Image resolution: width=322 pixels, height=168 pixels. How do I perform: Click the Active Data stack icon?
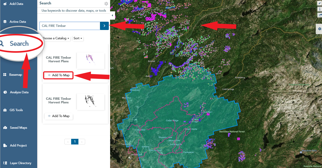(5, 22)
